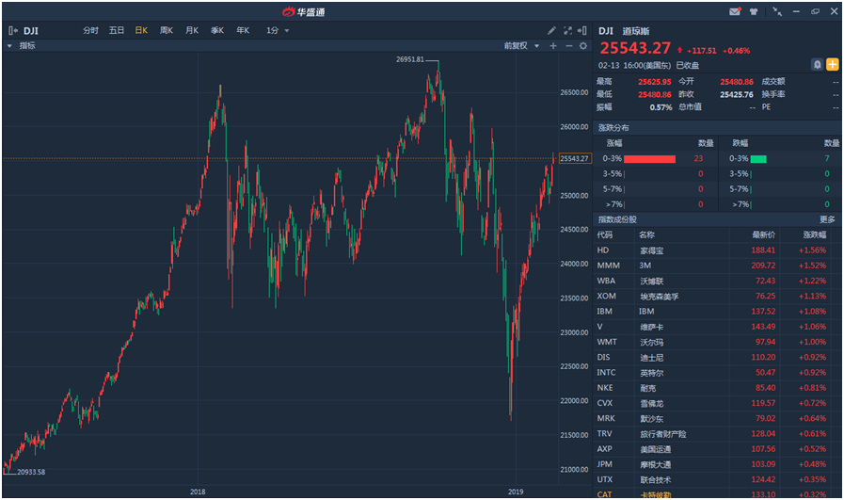
Task: Shrink window with compact mode arrows icon
Action: pos(777,11)
